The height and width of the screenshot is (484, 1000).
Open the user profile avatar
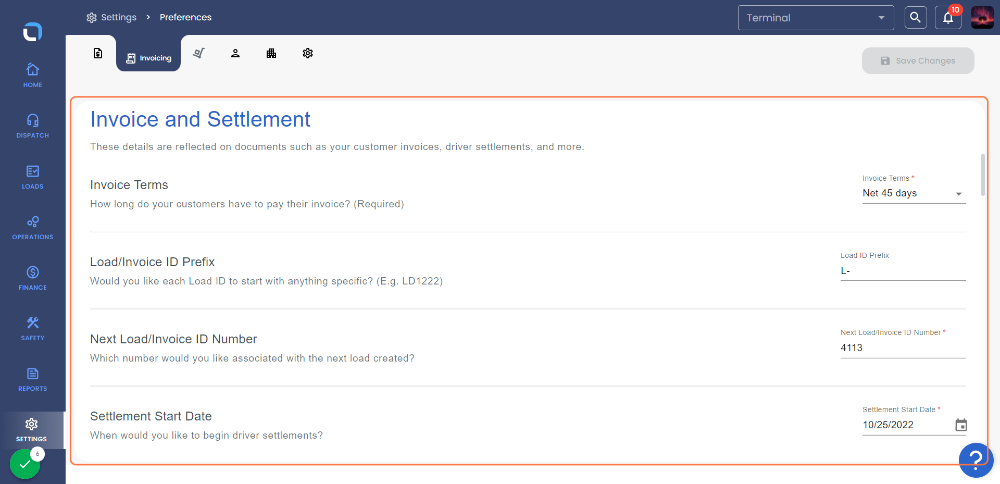click(x=982, y=18)
